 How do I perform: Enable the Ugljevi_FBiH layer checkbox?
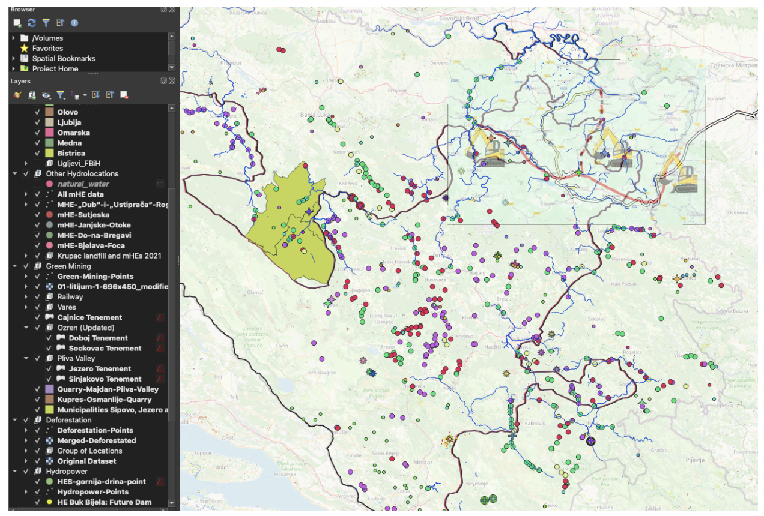[x=37, y=163]
